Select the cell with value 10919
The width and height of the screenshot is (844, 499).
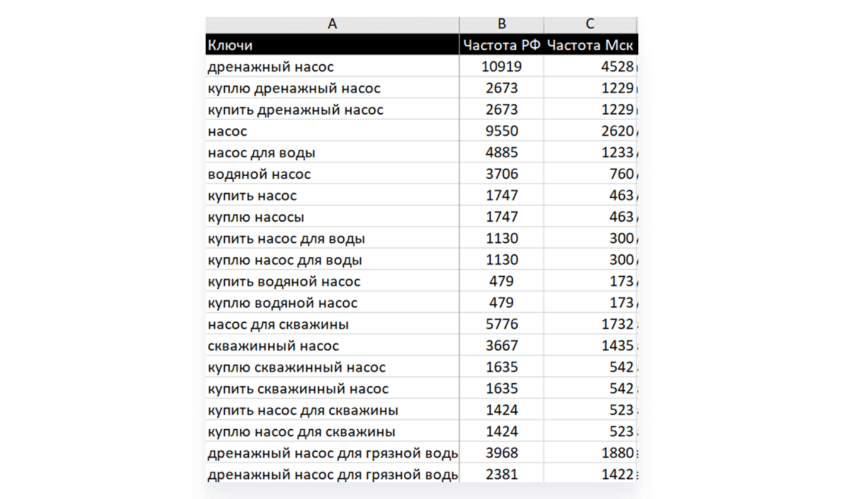[x=501, y=67]
